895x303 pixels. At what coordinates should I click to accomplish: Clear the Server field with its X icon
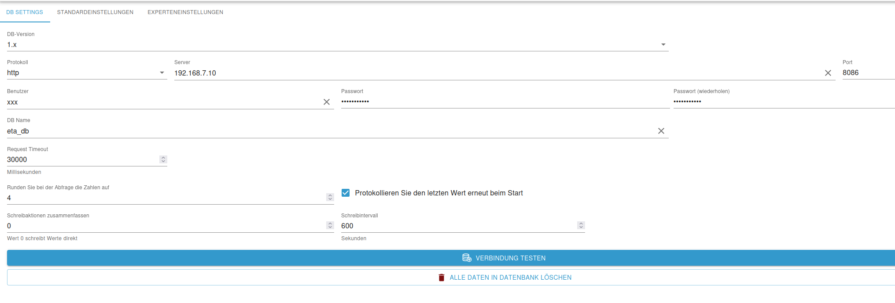click(828, 73)
